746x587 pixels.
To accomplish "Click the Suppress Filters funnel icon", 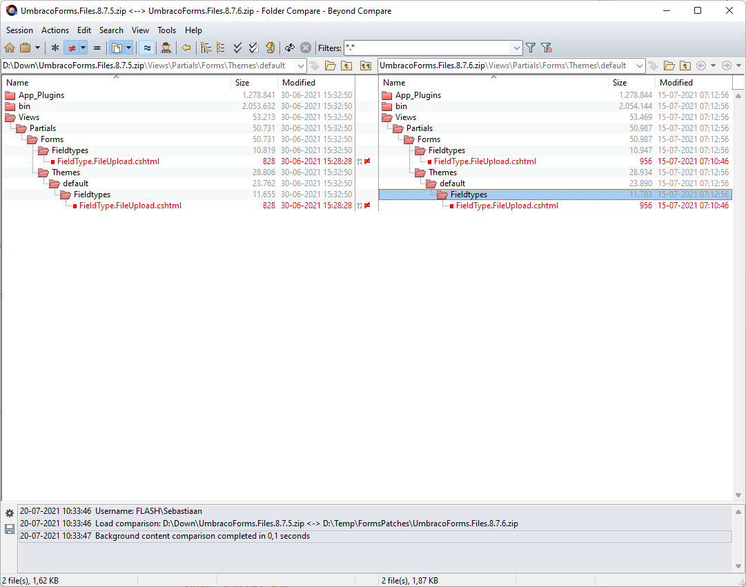I will [x=547, y=48].
